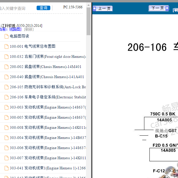Click document icon beside 303-006
178x178 pixels.
(x=7, y=148)
